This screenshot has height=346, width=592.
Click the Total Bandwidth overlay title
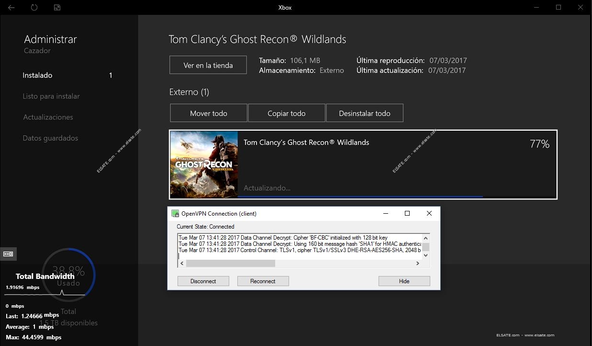45,276
